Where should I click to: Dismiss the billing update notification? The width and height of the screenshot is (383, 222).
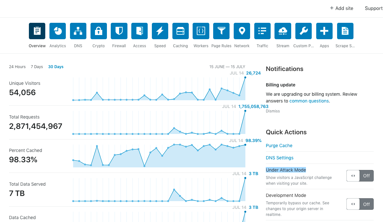[273, 111]
